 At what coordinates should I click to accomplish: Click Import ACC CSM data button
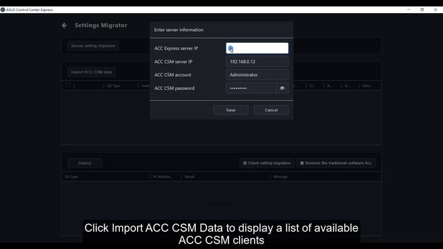point(91,72)
